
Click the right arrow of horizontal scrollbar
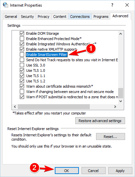point(115,107)
